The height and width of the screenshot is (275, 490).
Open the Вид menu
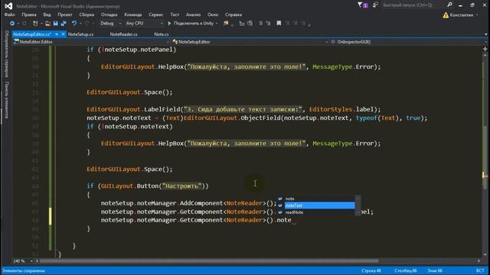(x=47, y=15)
